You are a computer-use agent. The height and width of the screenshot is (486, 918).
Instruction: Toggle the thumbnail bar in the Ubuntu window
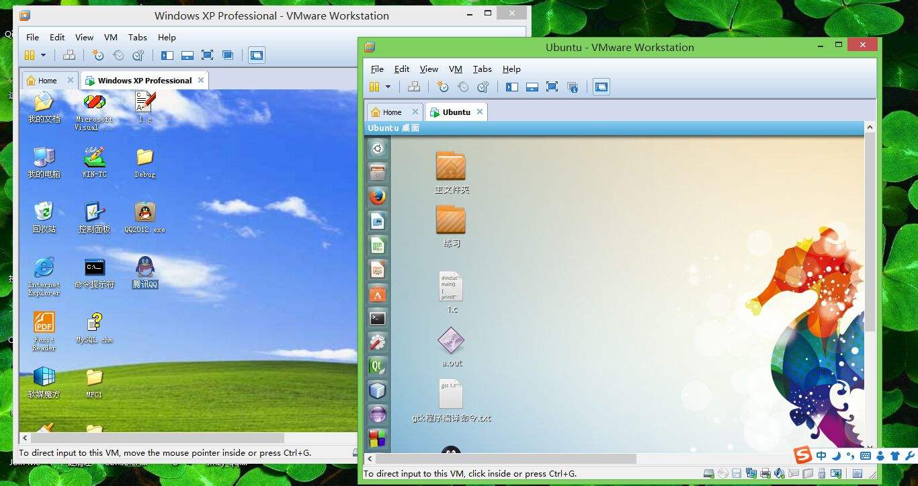532,86
